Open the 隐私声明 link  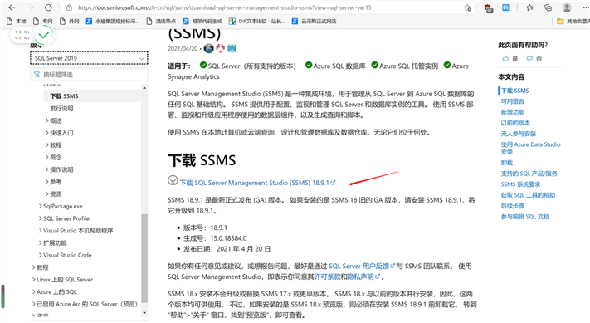(363, 277)
